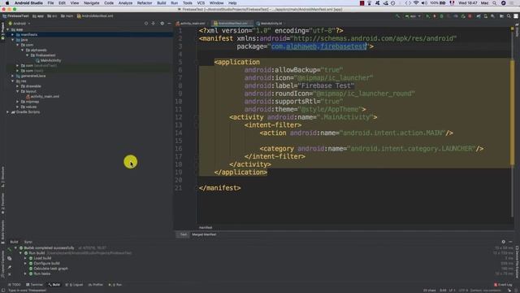Open the Project panel gear settings
This screenshot has height=293, width=520.
pyautogui.click(x=162, y=24)
